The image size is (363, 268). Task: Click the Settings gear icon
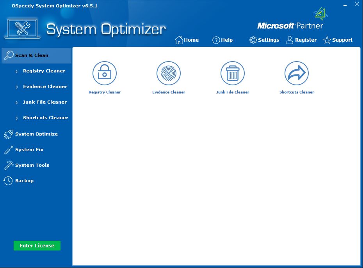[253, 40]
